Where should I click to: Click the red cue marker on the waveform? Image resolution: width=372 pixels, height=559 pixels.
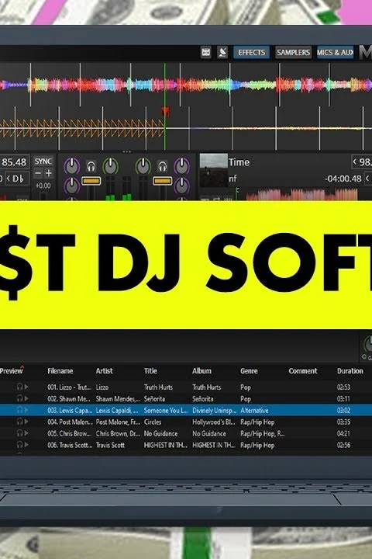[x=165, y=111]
